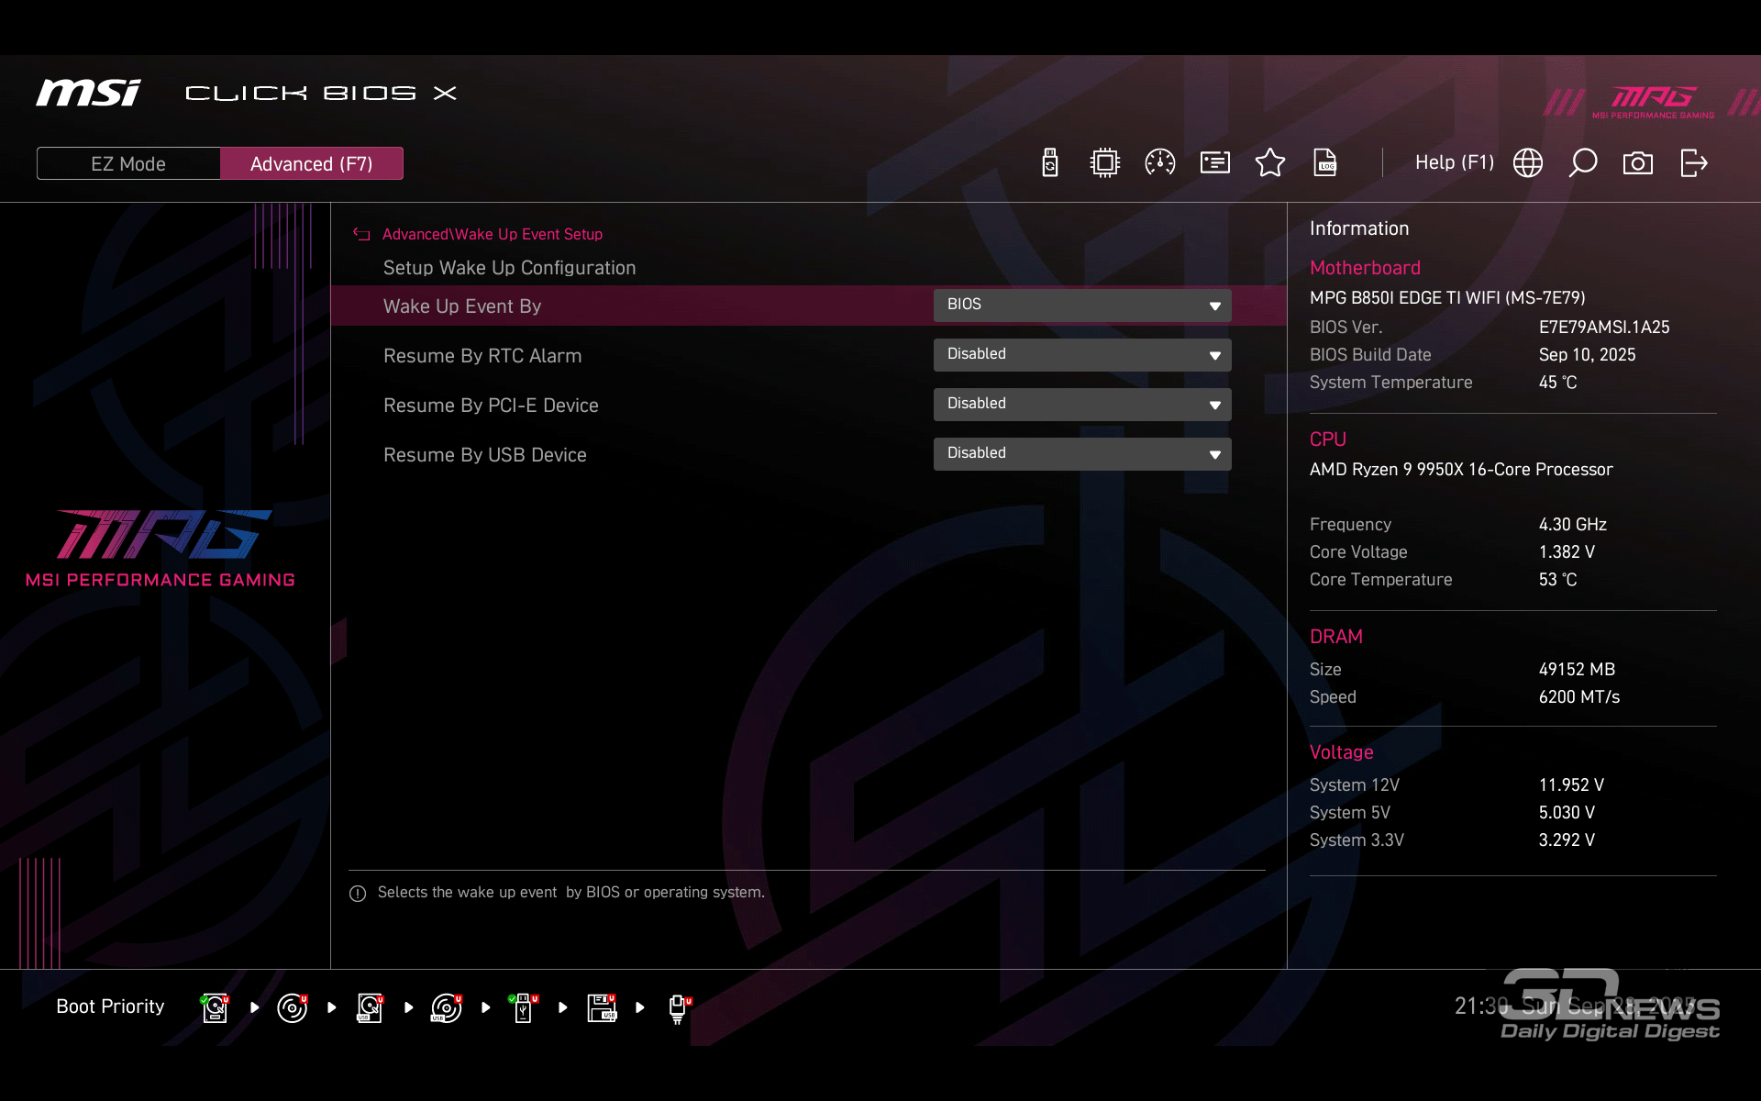
Task: Open Wake Up Event By dropdown
Action: [1082, 306]
